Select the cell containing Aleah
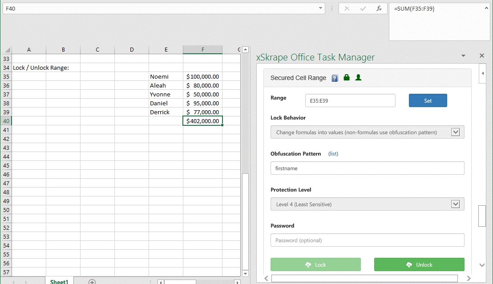The image size is (493, 284). (x=166, y=85)
